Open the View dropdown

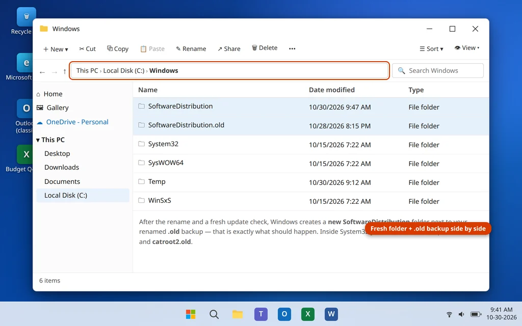(x=467, y=48)
